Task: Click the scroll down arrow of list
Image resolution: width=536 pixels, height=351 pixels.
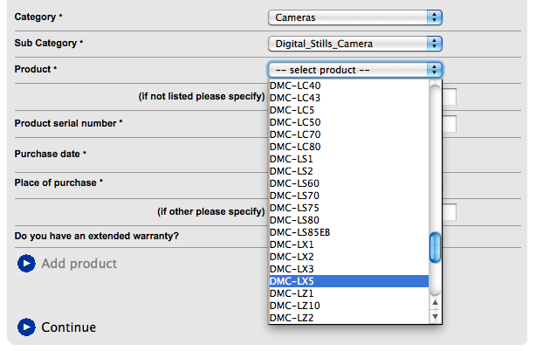Action: tap(436, 317)
